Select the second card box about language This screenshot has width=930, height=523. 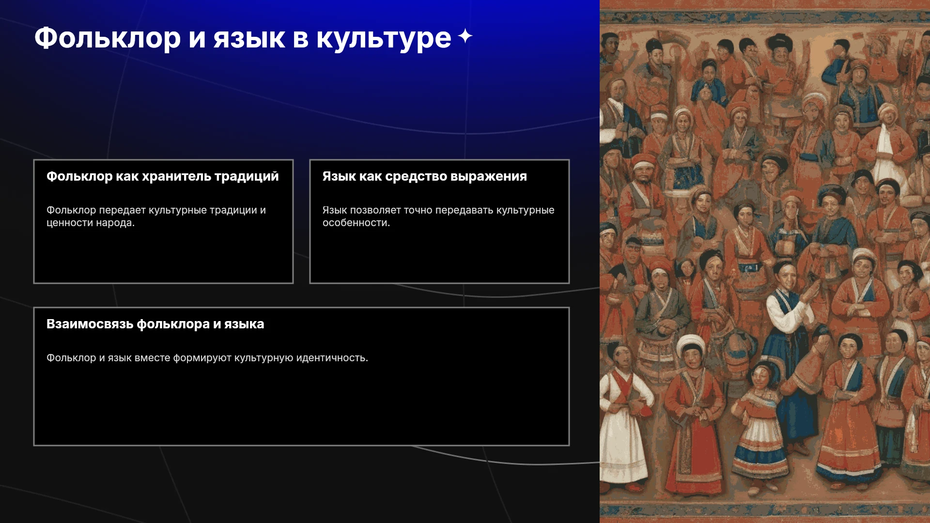439,221
